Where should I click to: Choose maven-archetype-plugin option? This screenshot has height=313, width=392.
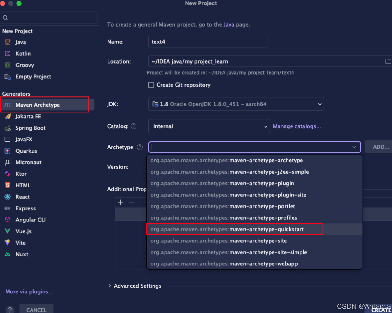[x=255, y=183]
